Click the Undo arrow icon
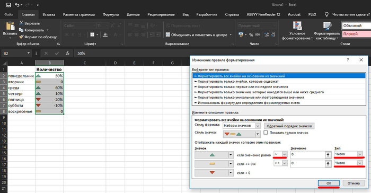This screenshot has height=193, width=371. click(17, 5)
